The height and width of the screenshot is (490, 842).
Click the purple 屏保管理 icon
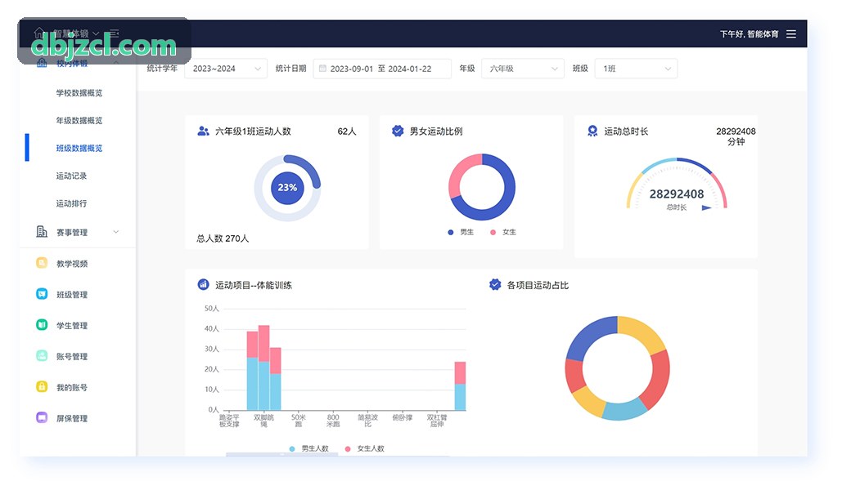pyautogui.click(x=42, y=417)
